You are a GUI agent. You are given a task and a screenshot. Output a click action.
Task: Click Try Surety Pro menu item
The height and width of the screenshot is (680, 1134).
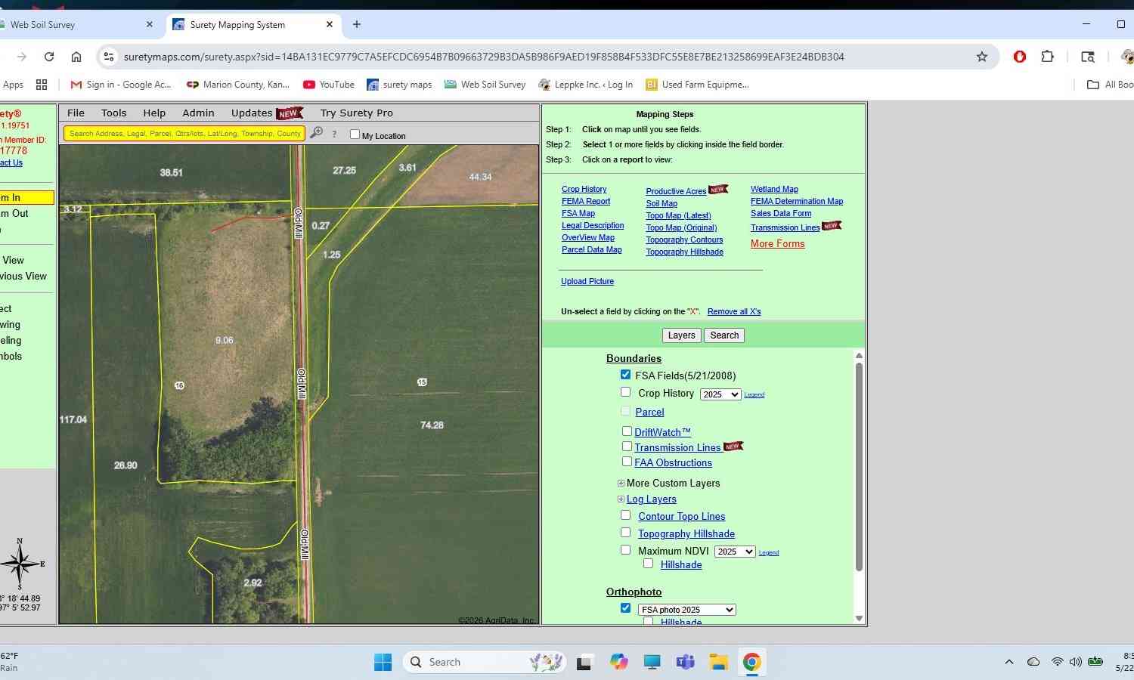point(357,113)
